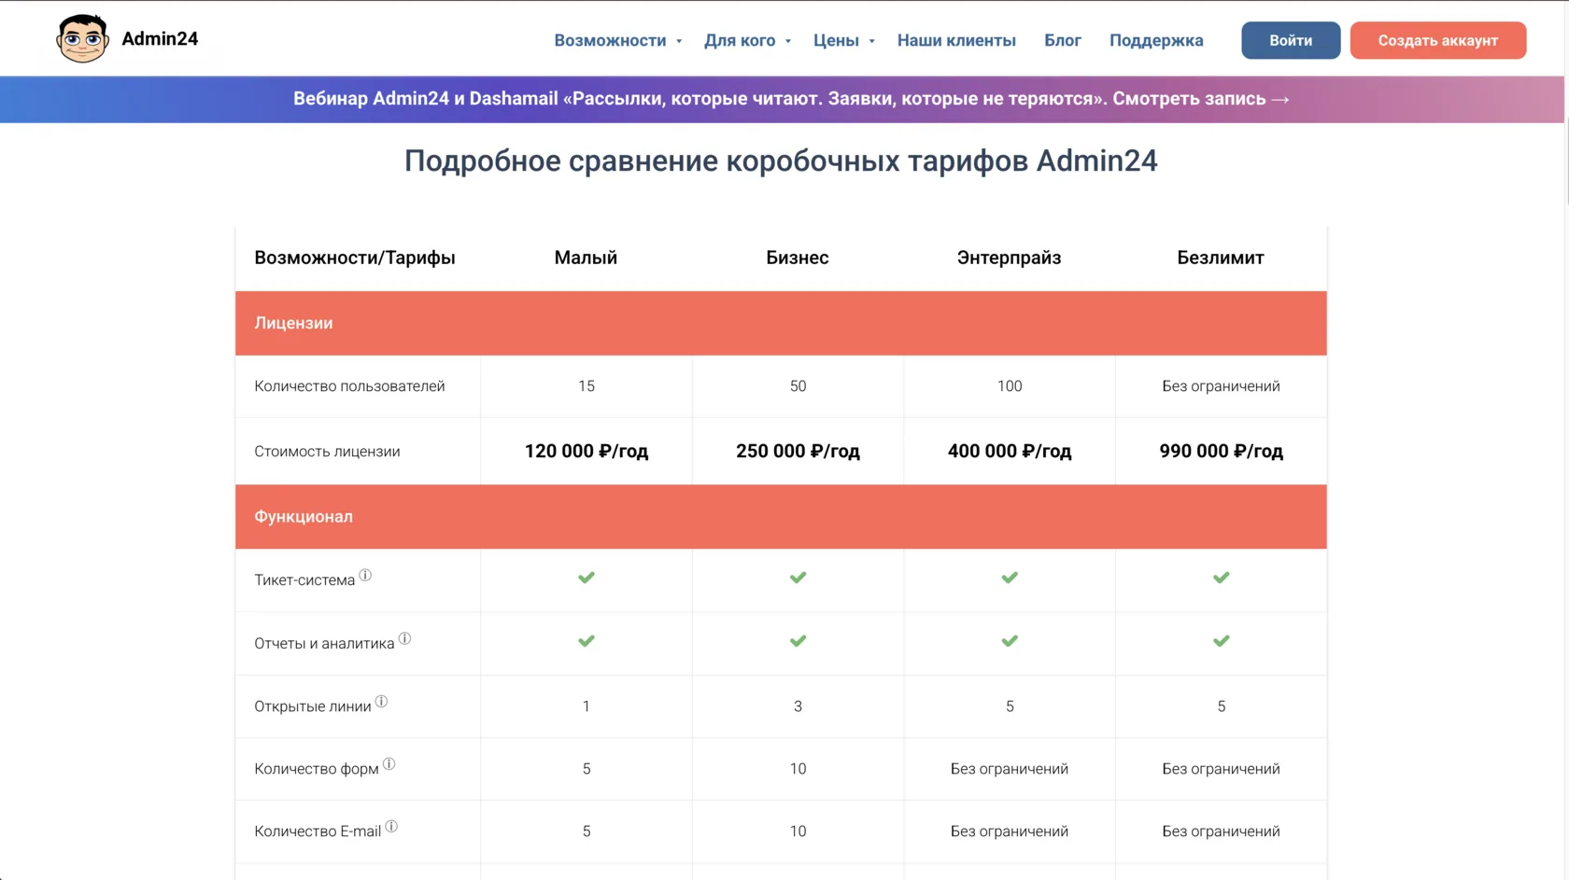Go to the Блог section

coord(1063,40)
